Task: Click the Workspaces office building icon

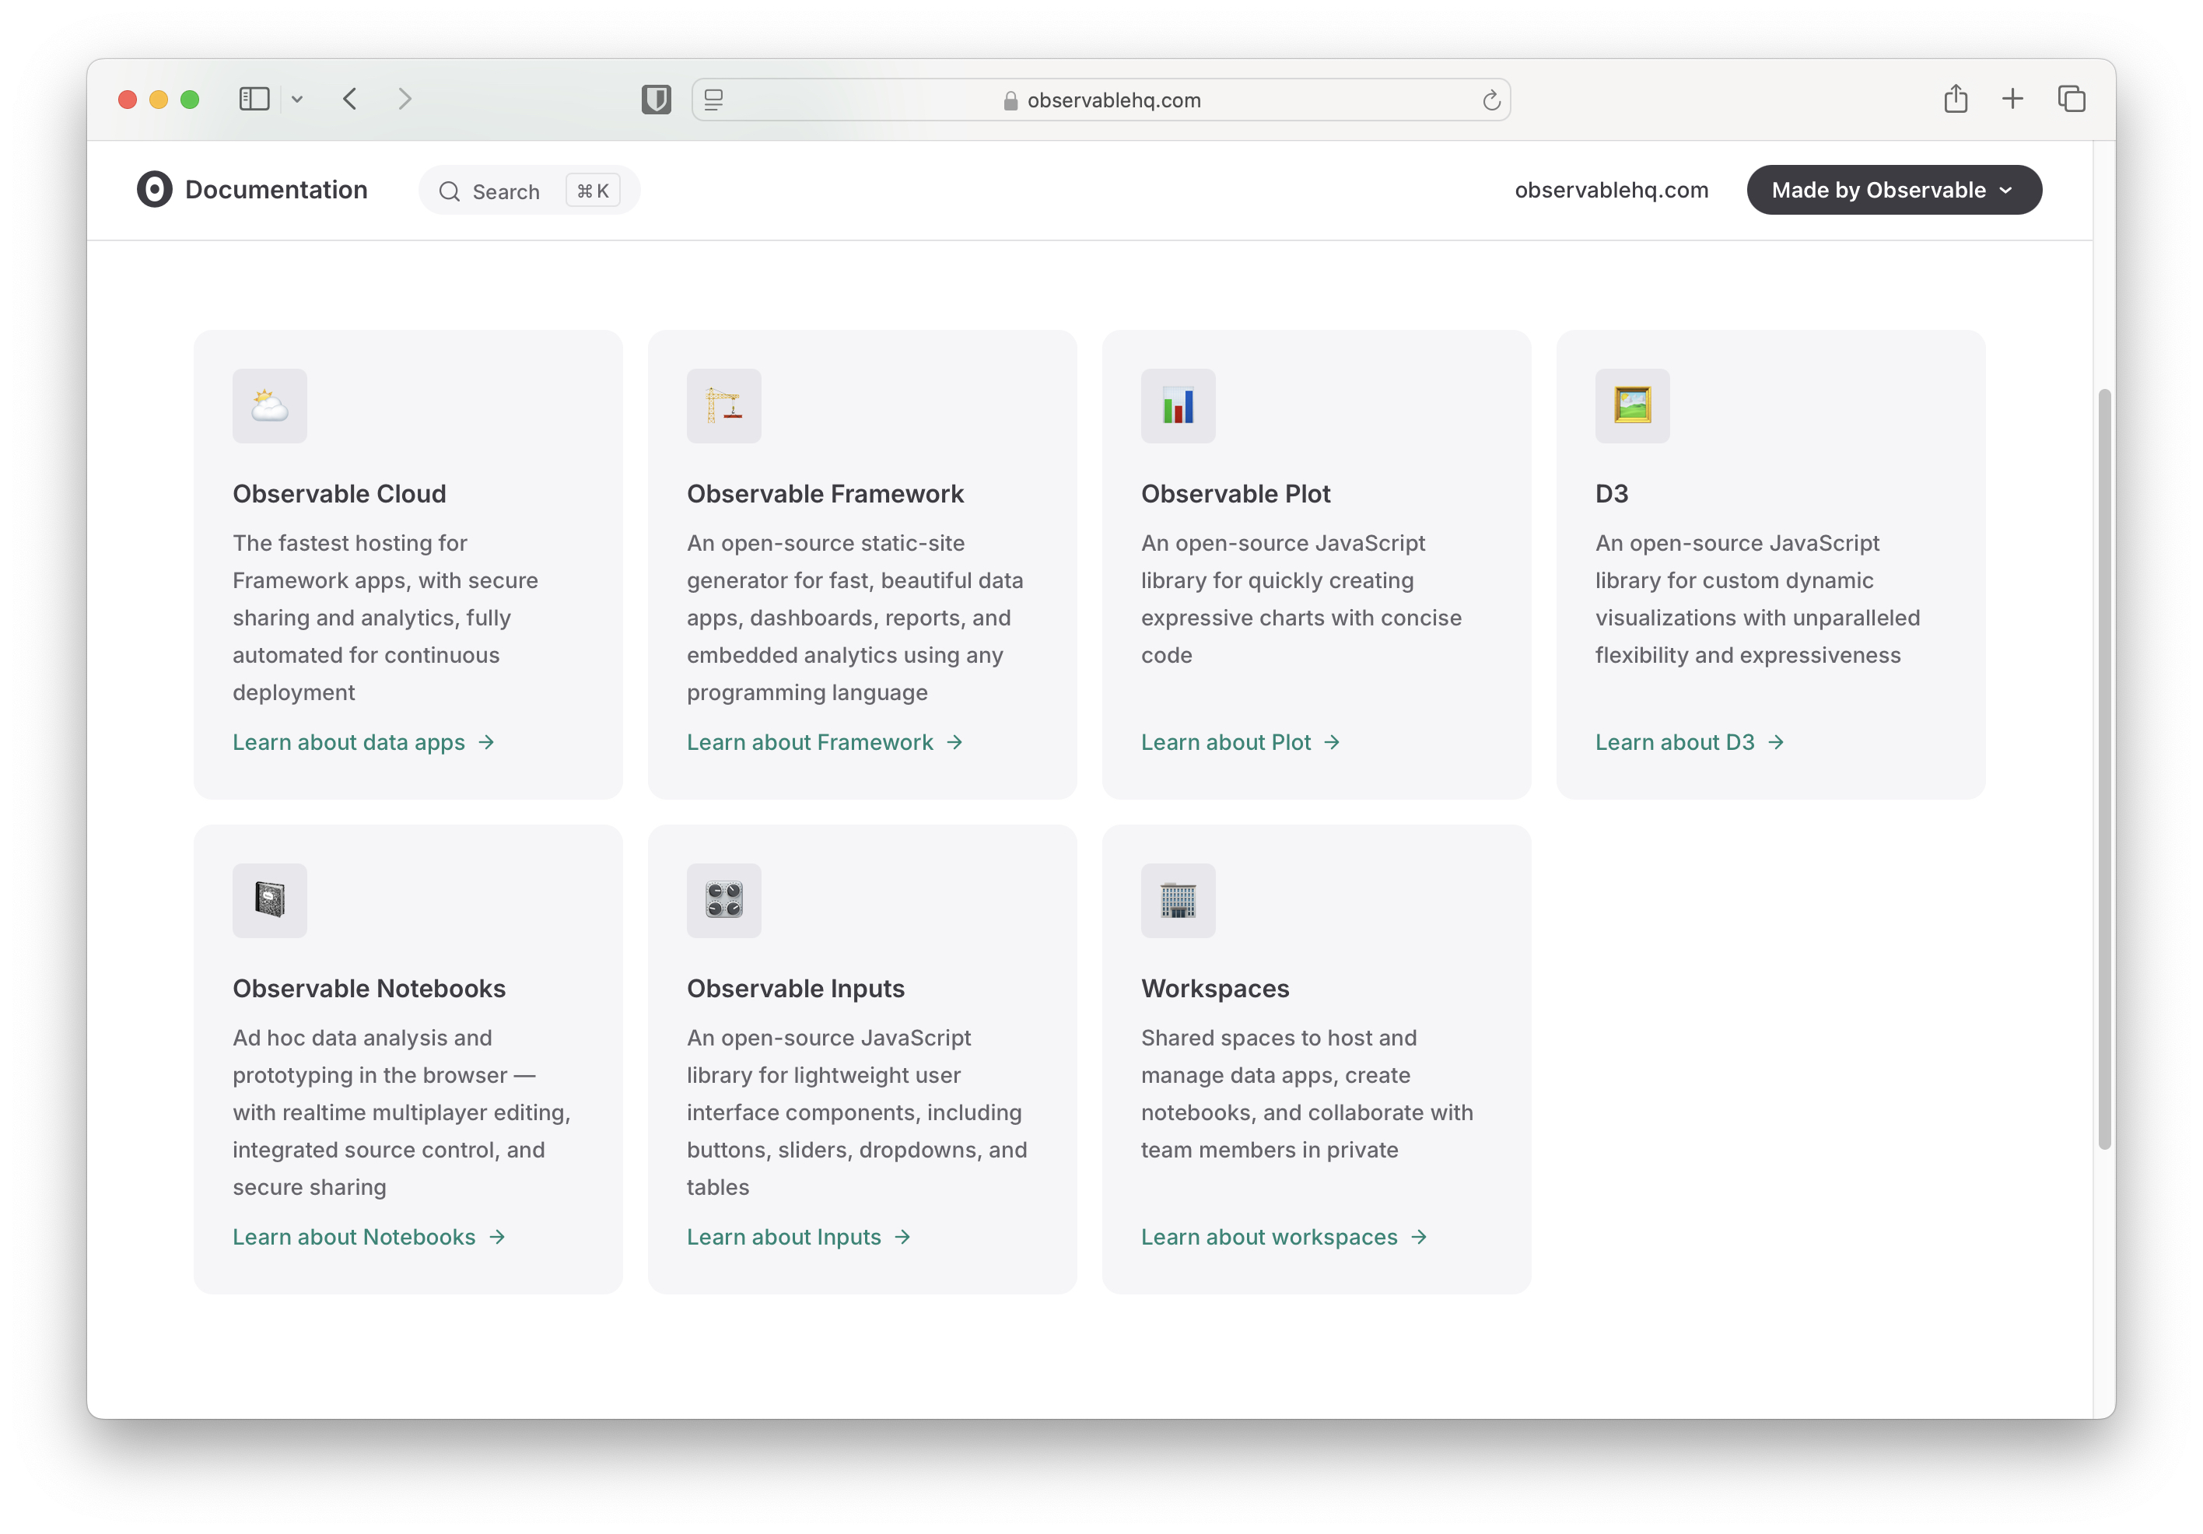Action: pos(1177,900)
